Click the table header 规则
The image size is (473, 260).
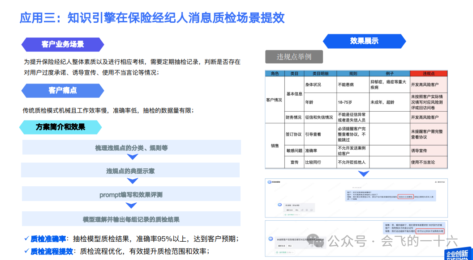tap(353, 73)
